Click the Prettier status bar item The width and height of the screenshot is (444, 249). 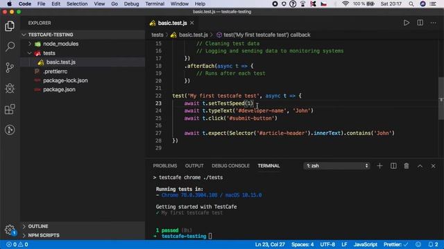(396, 244)
